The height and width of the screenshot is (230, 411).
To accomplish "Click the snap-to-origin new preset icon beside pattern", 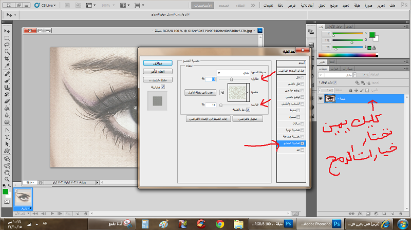I will [221, 93].
